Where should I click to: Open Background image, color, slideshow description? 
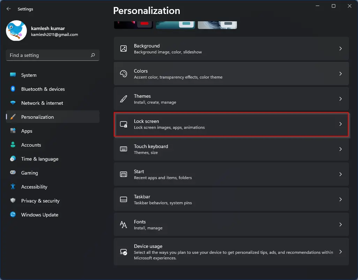click(168, 52)
